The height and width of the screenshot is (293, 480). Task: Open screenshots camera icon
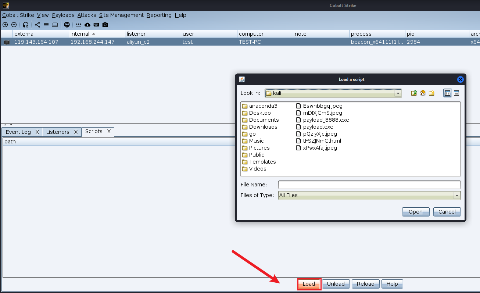point(105,25)
